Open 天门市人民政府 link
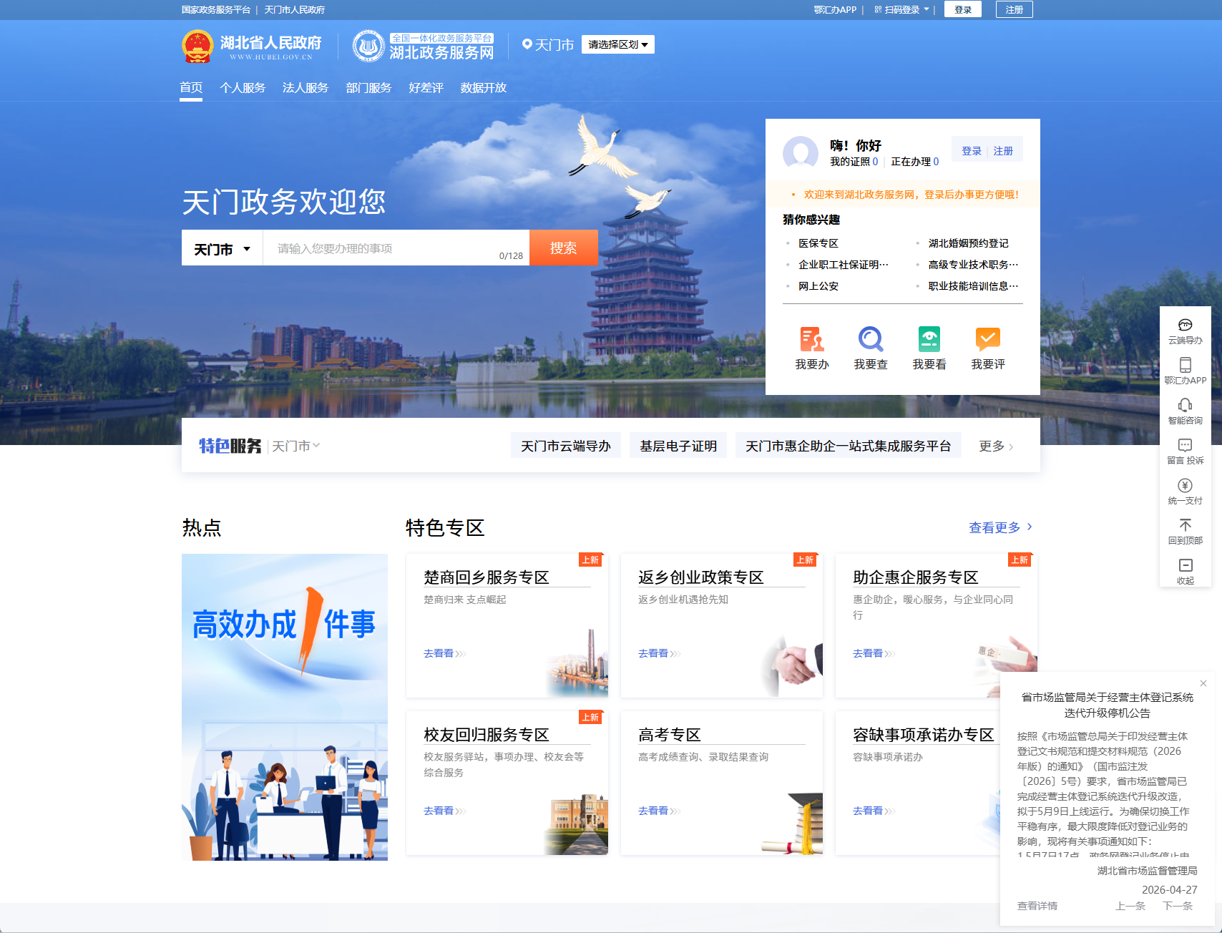This screenshot has height=933, width=1222. coord(295,9)
